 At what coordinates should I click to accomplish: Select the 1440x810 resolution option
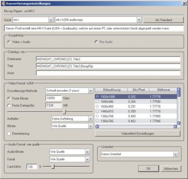pos(97,111)
